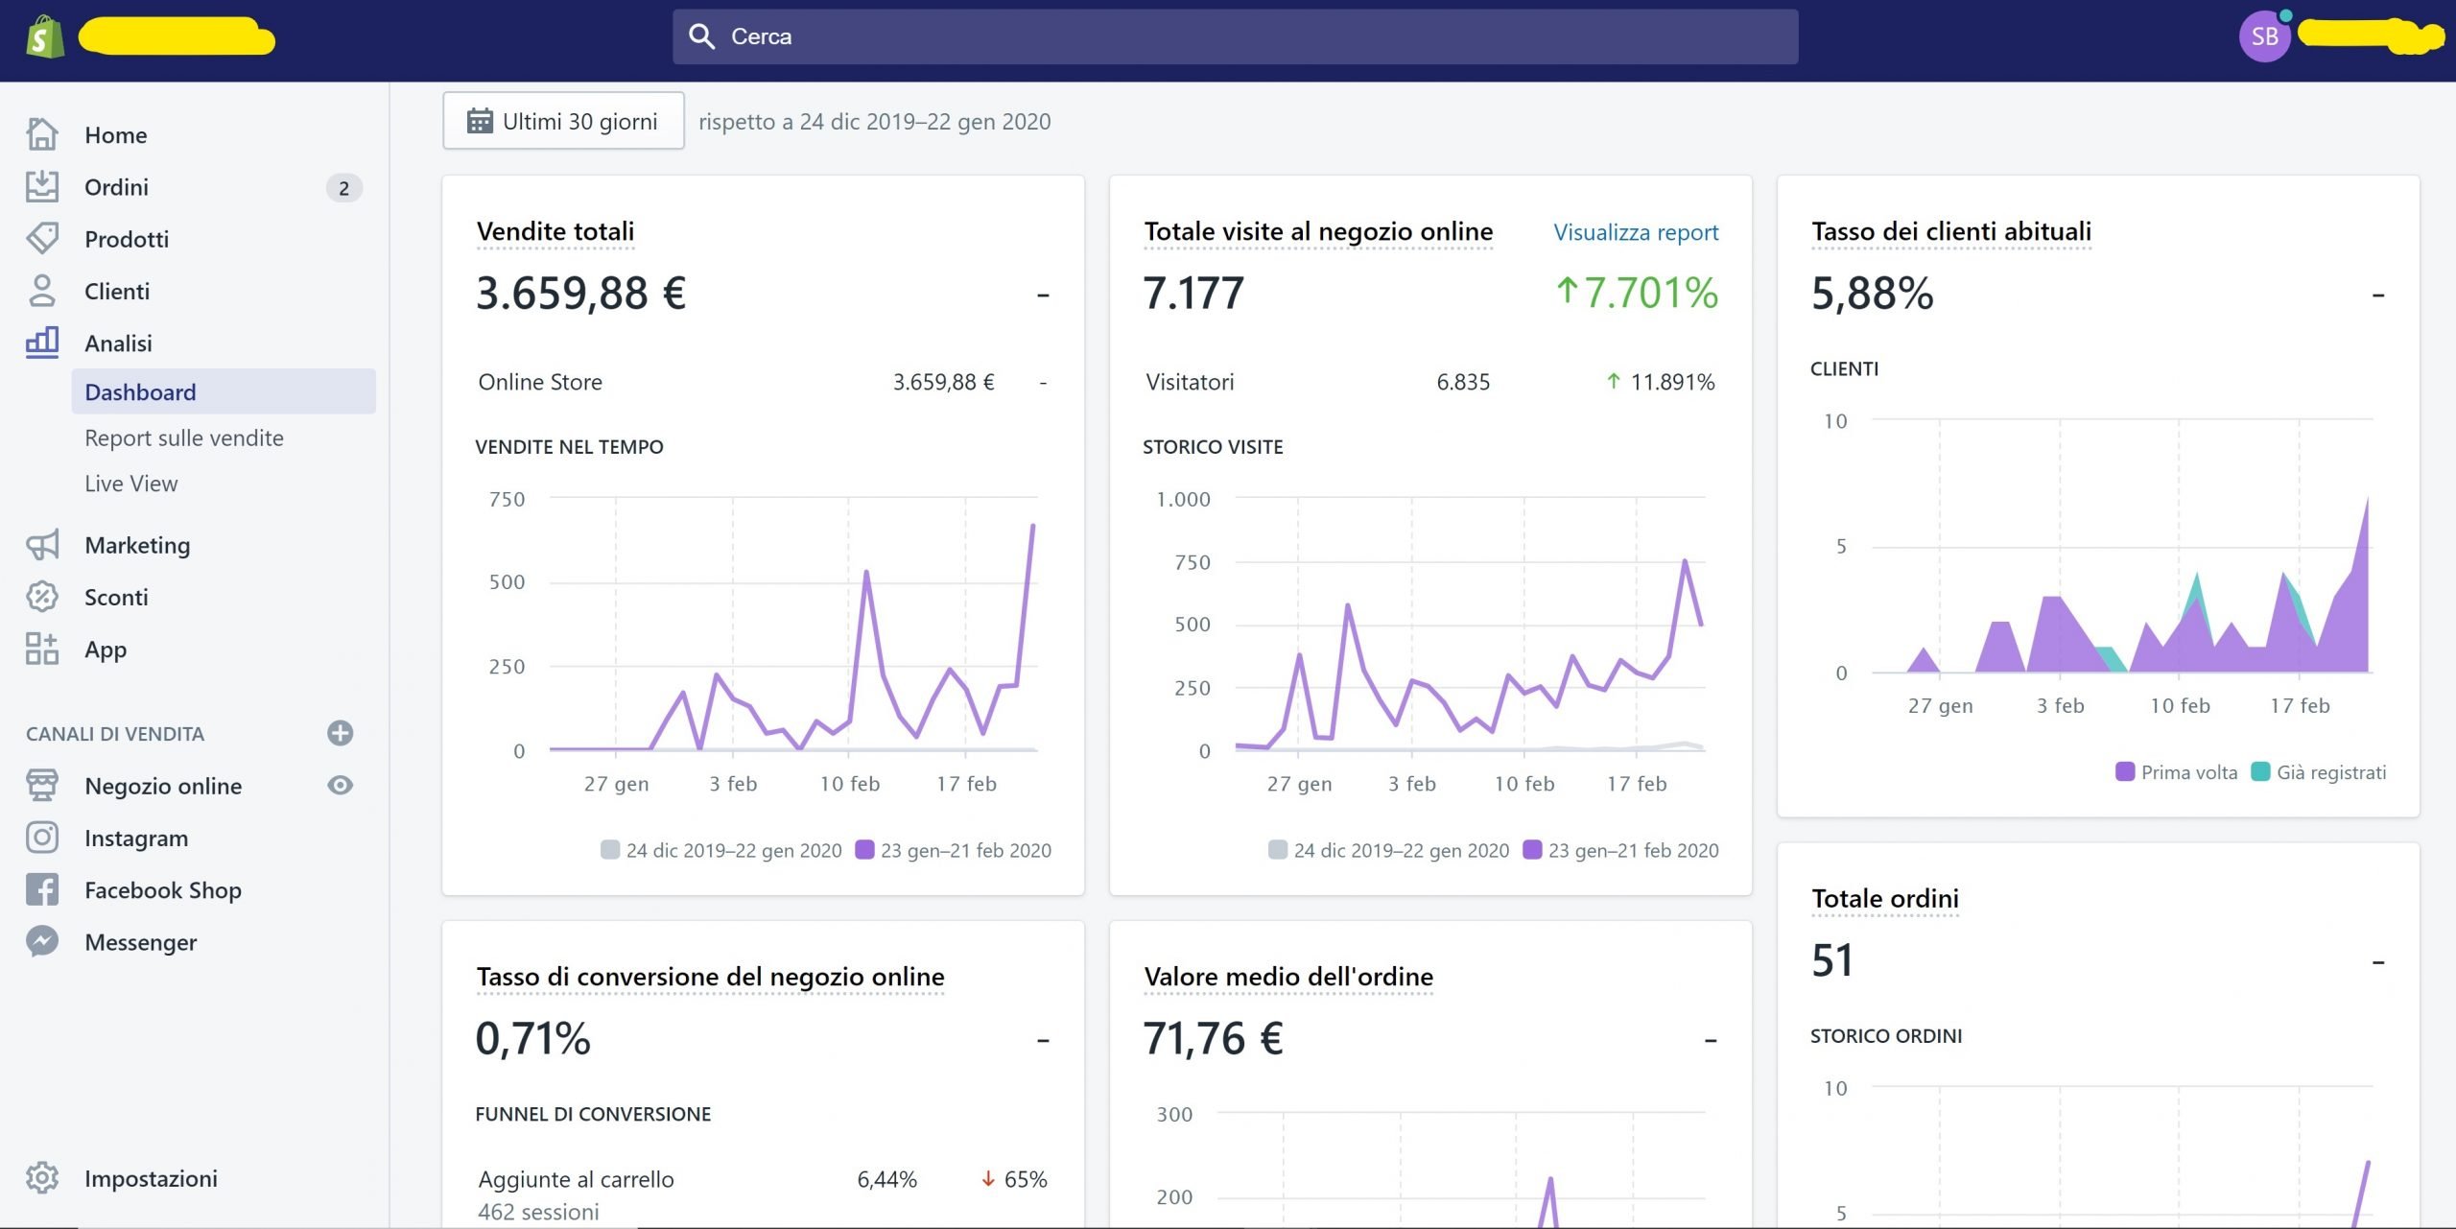The height and width of the screenshot is (1229, 2456).
Task: Open Home from the sidebar
Action: (x=115, y=135)
